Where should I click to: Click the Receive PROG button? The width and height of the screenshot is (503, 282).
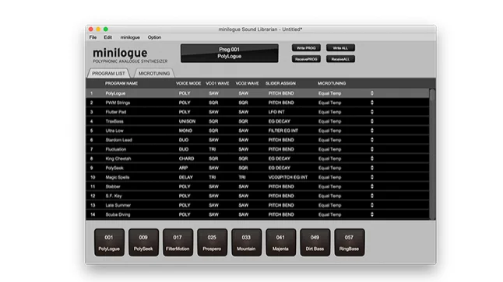(306, 59)
